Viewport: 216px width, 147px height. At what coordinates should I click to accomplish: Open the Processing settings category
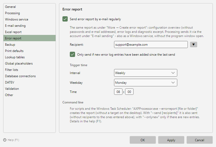pyautogui.click(x=30, y=13)
